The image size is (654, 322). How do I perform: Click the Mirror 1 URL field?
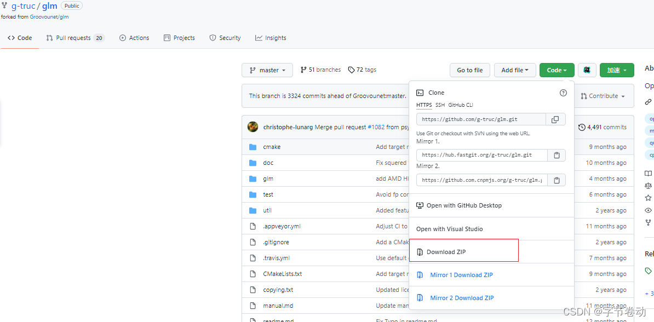[482, 155]
